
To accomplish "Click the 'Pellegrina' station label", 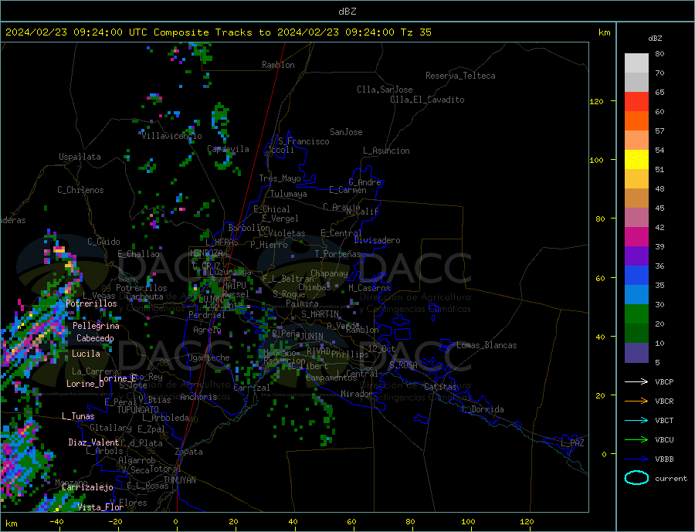I will [x=97, y=326].
